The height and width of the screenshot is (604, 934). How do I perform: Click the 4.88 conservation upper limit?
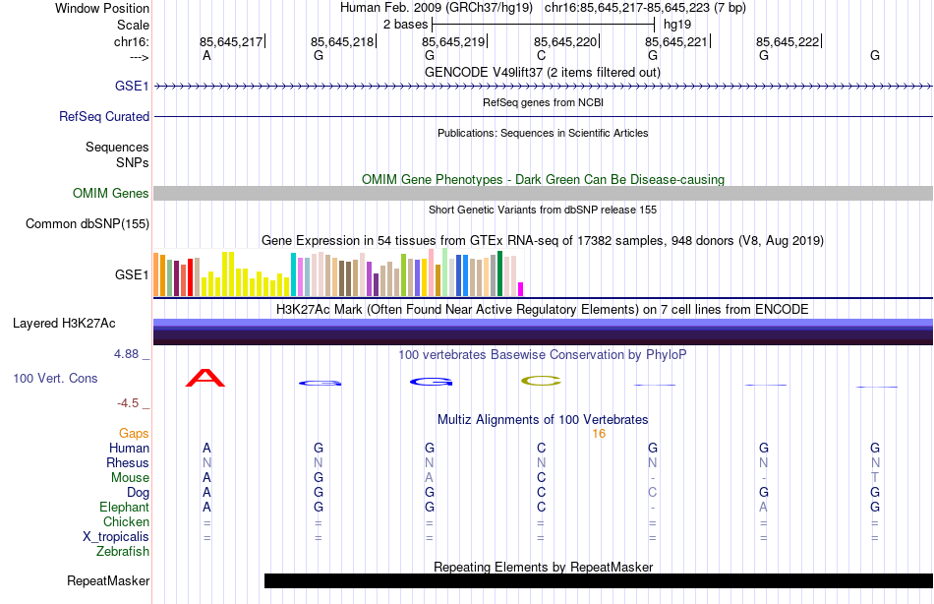(126, 354)
